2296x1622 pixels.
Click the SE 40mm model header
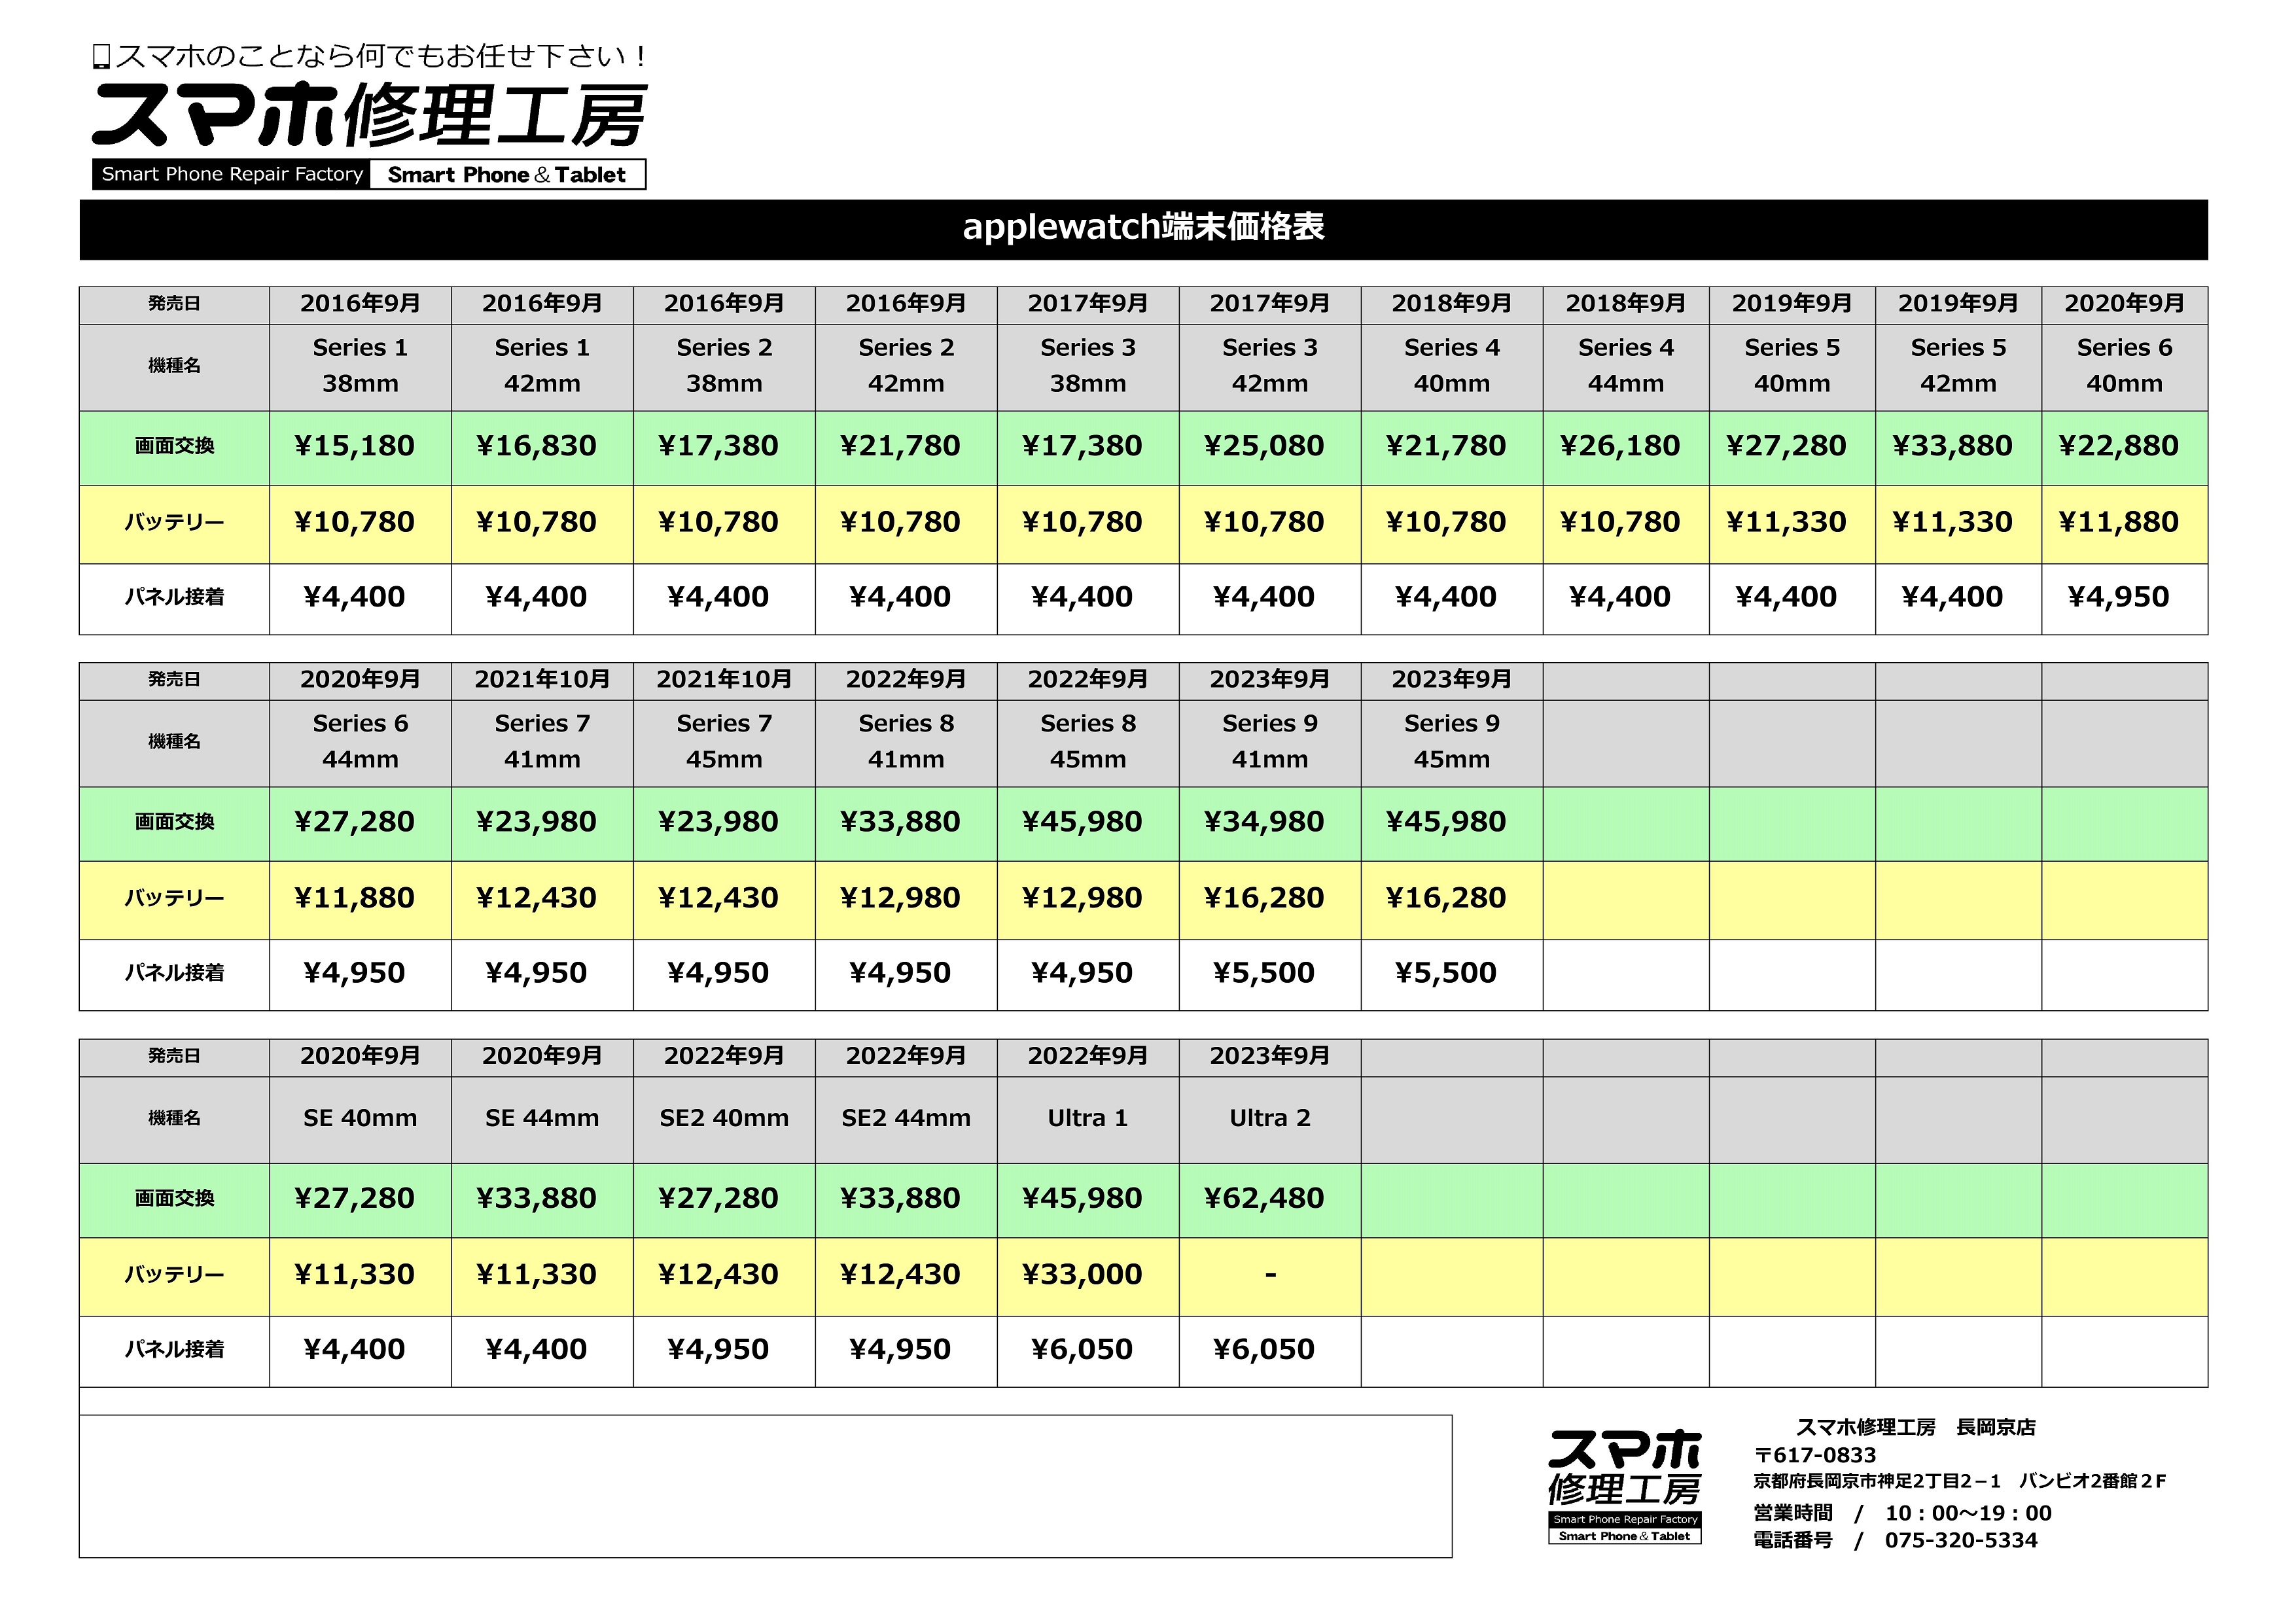360,1119
